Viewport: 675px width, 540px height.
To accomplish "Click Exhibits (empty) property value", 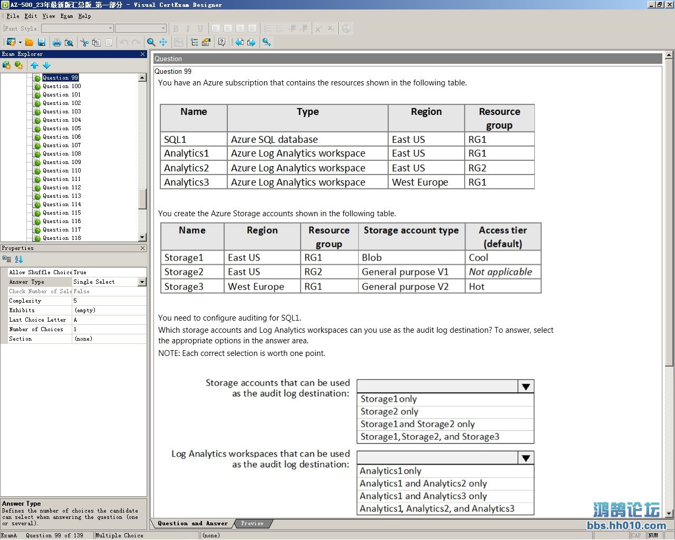I will coord(109,311).
